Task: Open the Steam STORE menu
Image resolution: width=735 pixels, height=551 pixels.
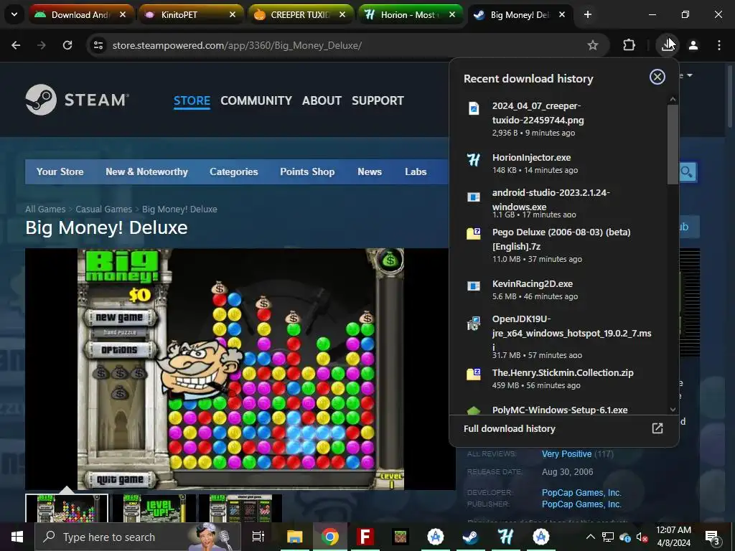Action: (x=192, y=100)
